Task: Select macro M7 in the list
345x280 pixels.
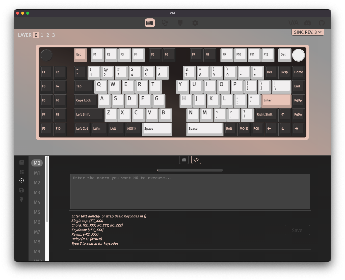Action: coord(37,232)
